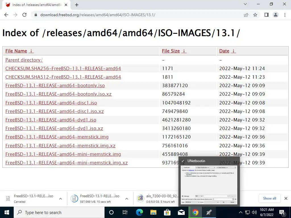The height and width of the screenshot is (218, 291).
Task: Toggle the Chrome side panel
Action: (x=267, y=15)
